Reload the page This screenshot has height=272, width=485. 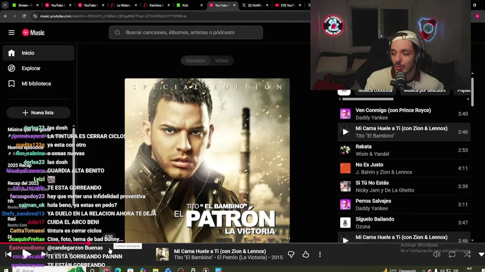[x=24, y=16]
